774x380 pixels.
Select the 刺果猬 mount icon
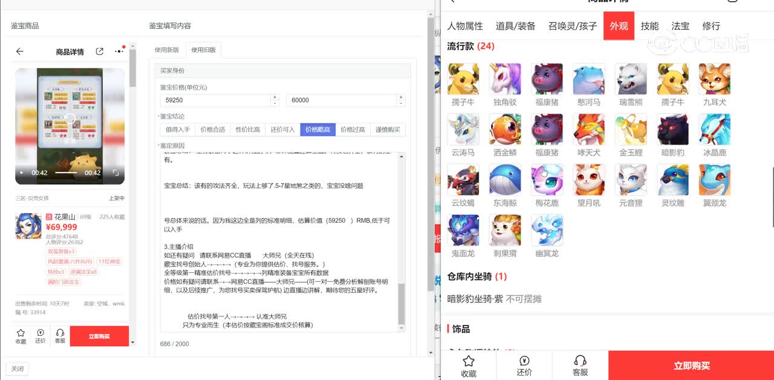505,230
